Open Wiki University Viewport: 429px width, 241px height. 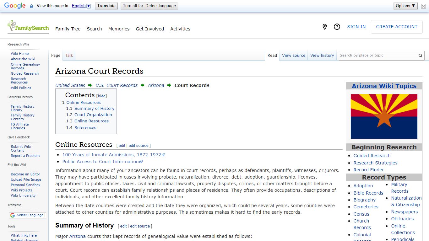[23, 195]
